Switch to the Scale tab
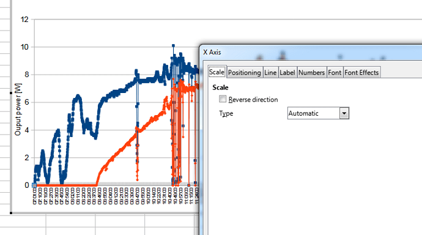The width and height of the screenshot is (422, 235). (217, 72)
